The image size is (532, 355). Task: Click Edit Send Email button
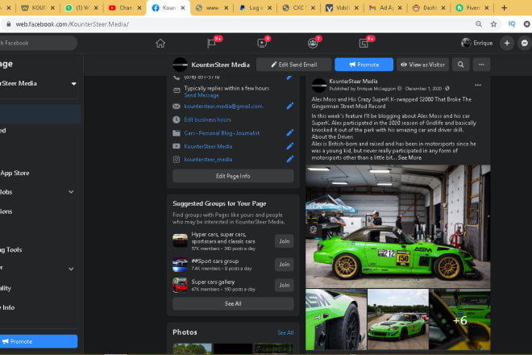pyautogui.click(x=294, y=65)
